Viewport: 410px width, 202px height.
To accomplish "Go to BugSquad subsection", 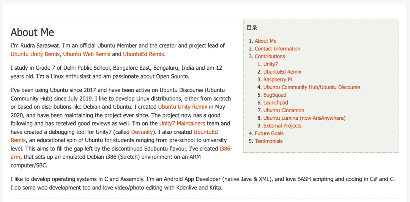I will [275, 95].
